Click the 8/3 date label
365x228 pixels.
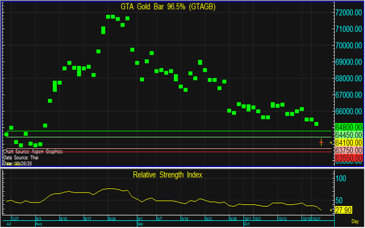pos(39,219)
